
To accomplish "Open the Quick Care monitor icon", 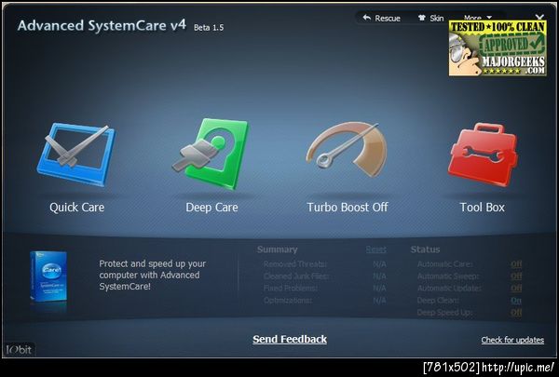I will [x=76, y=155].
